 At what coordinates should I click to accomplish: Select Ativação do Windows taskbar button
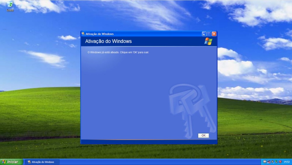coord(42,162)
